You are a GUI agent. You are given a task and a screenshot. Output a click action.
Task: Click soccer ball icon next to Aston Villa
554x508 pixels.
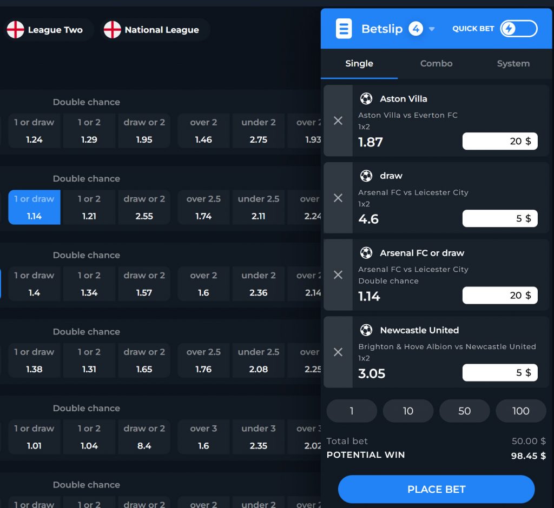click(x=366, y=99)
